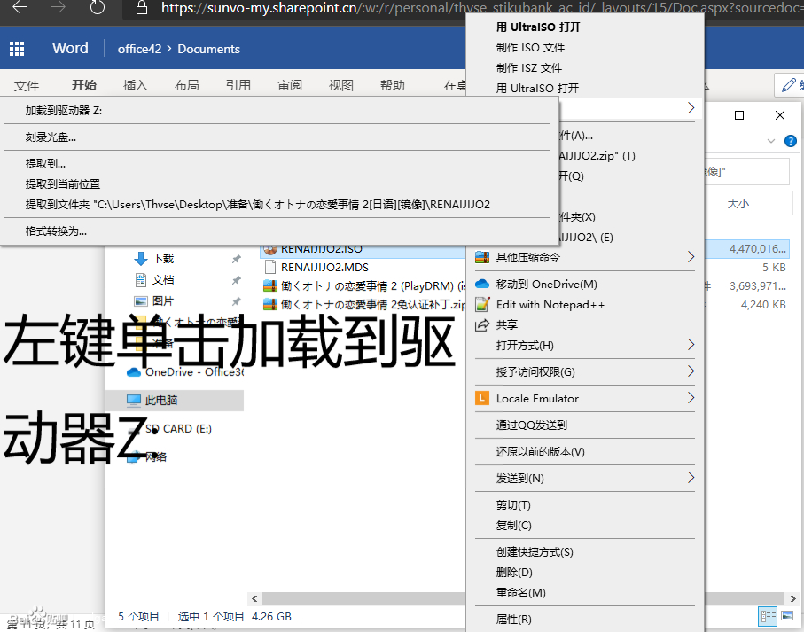
Task: Click the 文档 folder icon in sidebar
Action: point(141,280)
